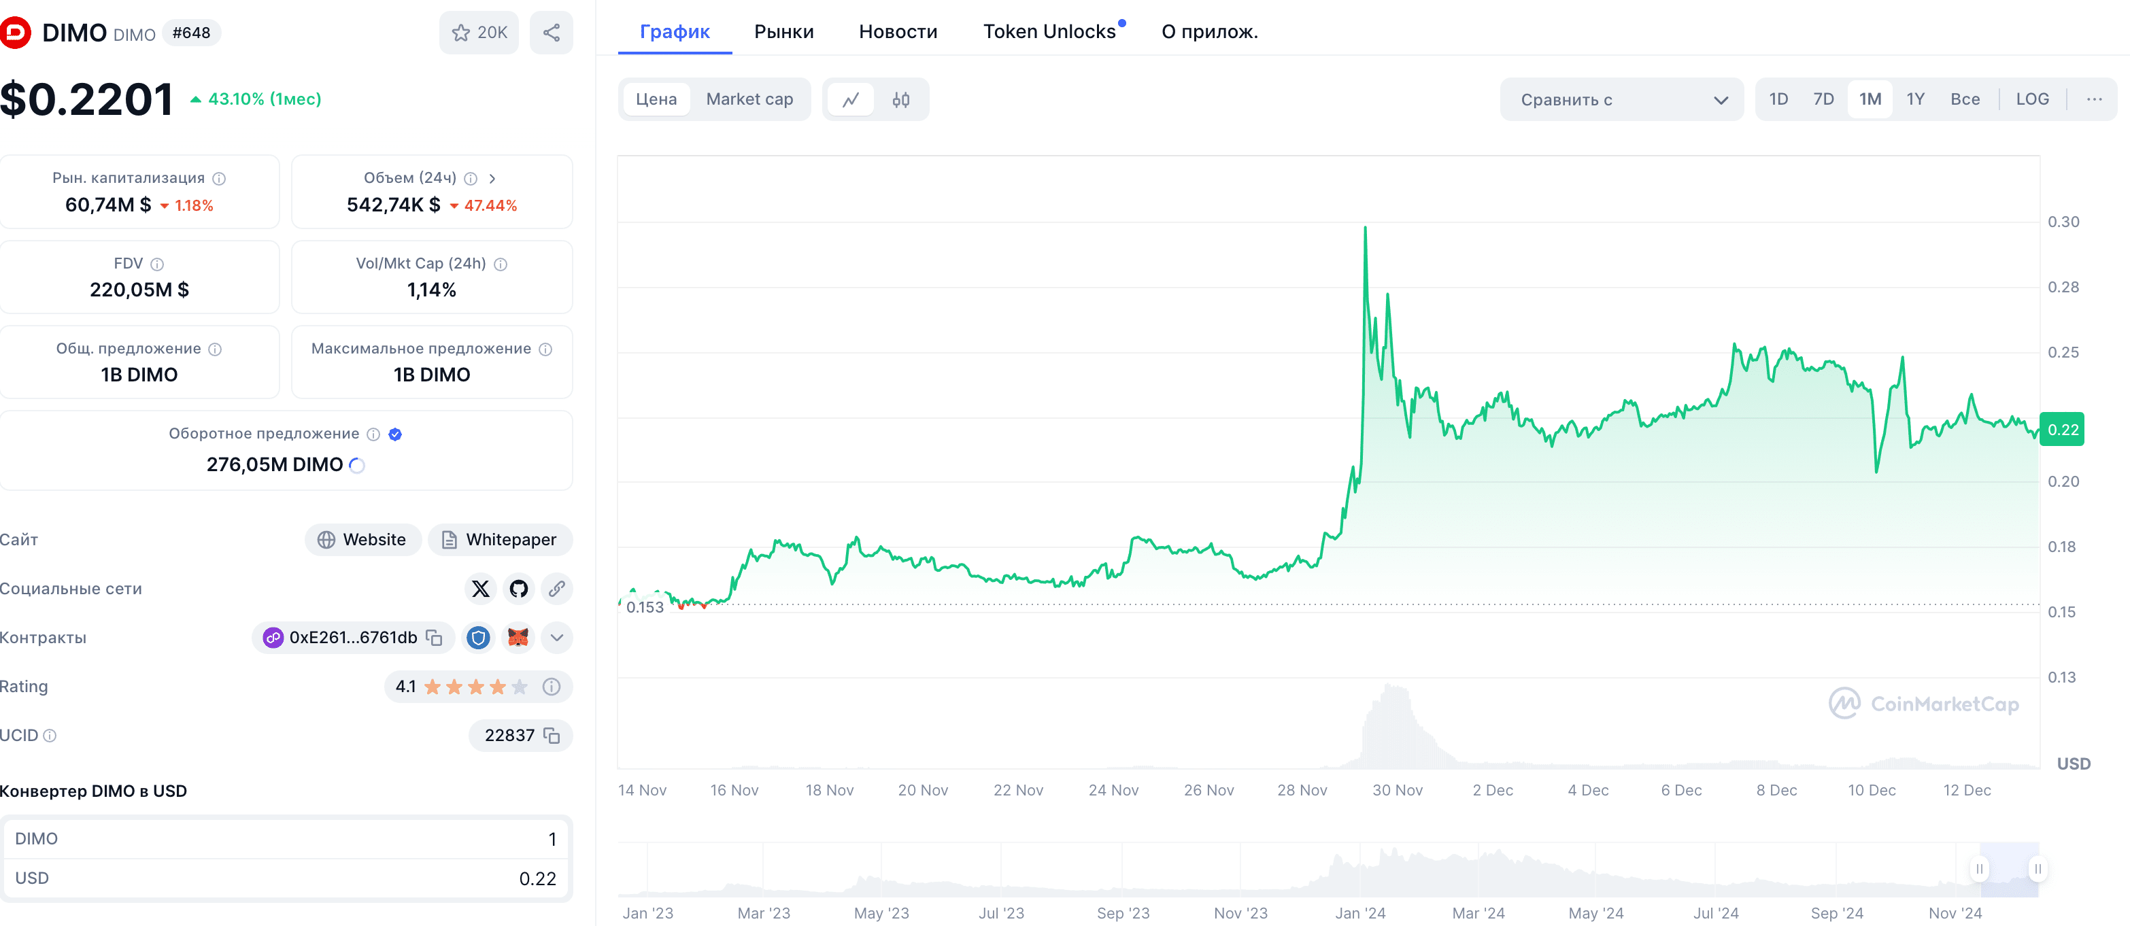Image resolution: width=2130 pixels, height=926 pixels.
Task: Toggle LOG scale on chart
Action: [x=2031, y=99]
